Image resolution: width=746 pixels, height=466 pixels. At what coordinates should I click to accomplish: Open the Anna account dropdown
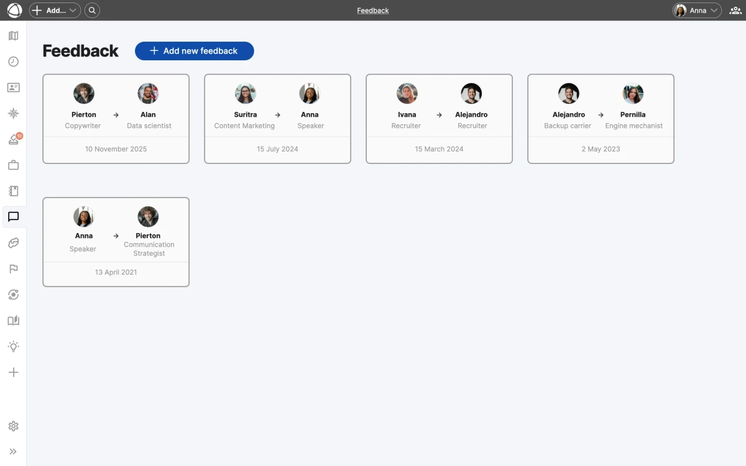coord(696,10)
